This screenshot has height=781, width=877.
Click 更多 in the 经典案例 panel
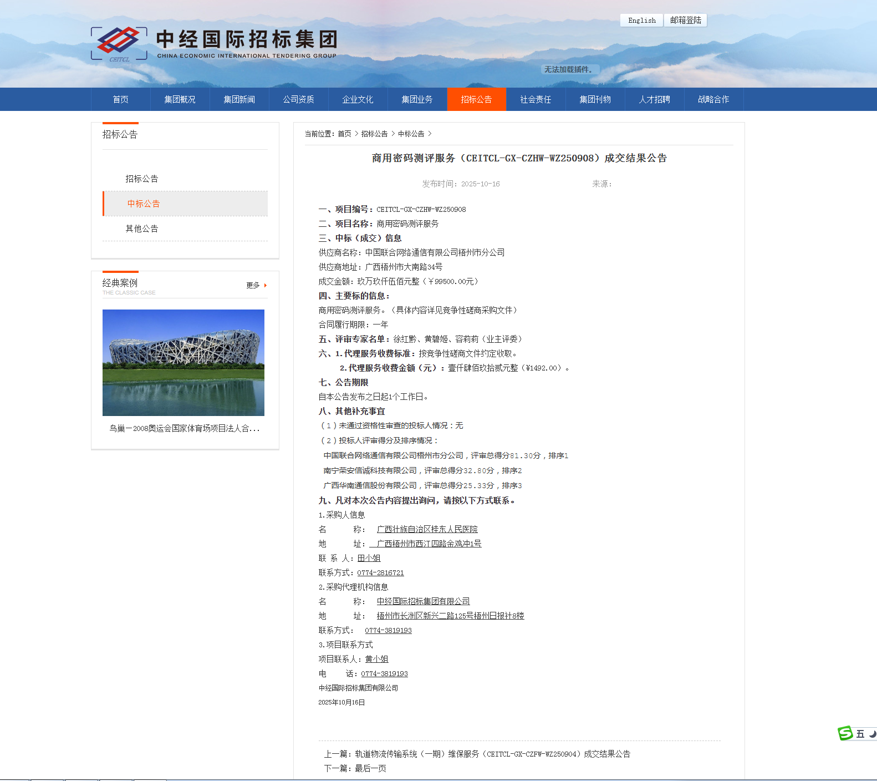click(253, 285)
